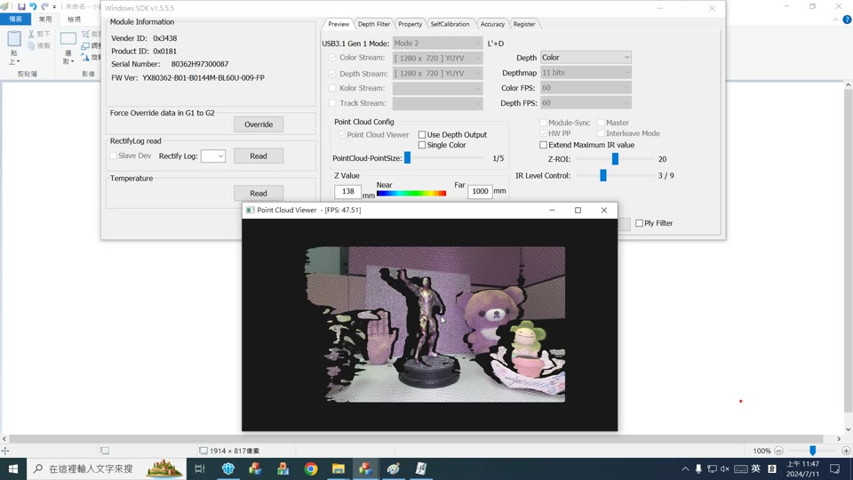Click the Cut scissors icon in Paint ribbon
The width and height of the screenshot is (853, 480).
click(32, 35)
